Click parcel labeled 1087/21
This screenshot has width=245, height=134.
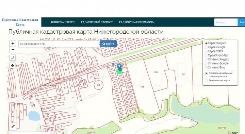(x=155, y=117)
